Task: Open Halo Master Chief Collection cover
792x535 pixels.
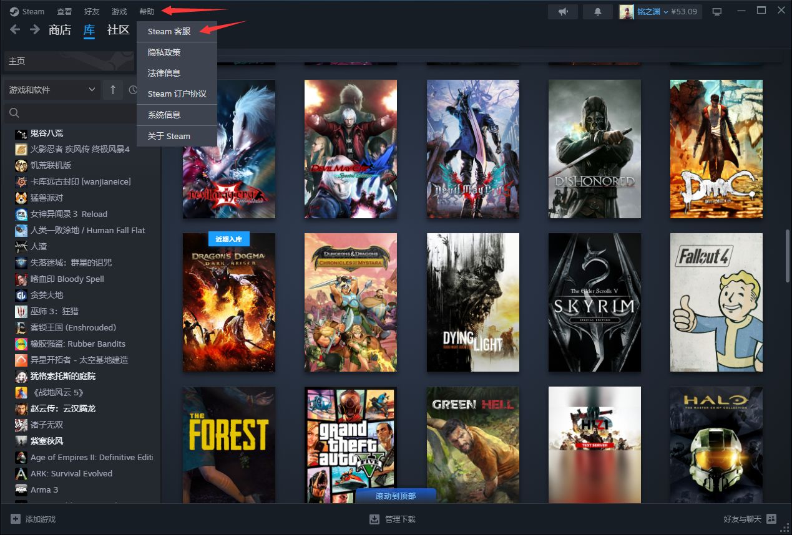Action: point(716,445)
